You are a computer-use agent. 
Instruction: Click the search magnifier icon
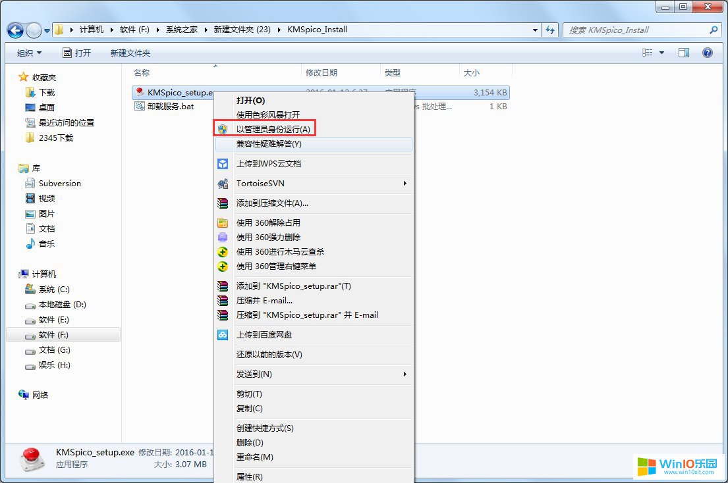coord(714,30)
